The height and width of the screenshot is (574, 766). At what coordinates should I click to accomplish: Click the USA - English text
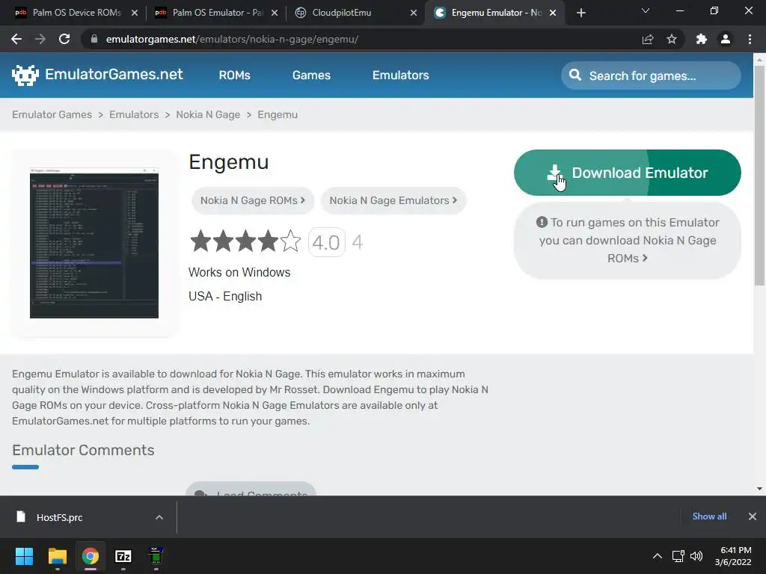pyautogui.click(x=225, y=296)
